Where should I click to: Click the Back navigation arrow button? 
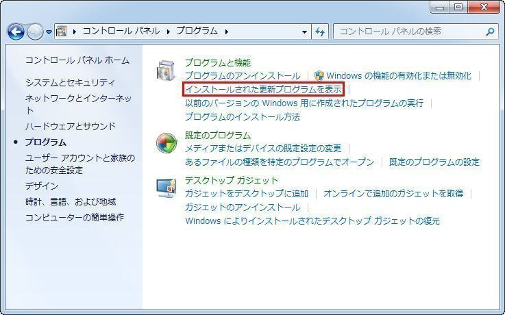point(16,32)
